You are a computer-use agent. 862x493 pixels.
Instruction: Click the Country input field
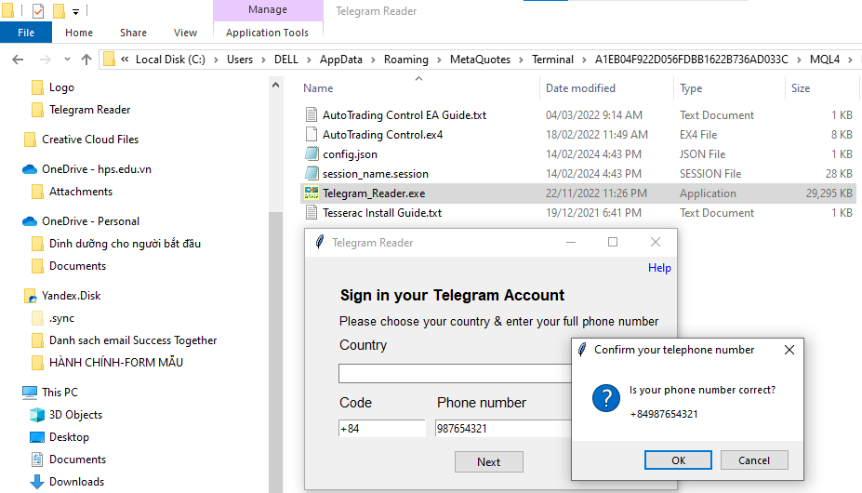(456, 374)
